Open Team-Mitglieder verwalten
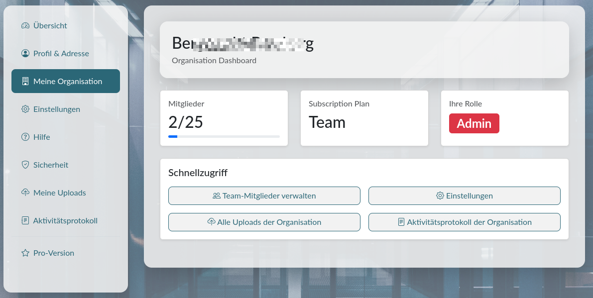Viewport: 593px width, 298px height. coord(264,196)
